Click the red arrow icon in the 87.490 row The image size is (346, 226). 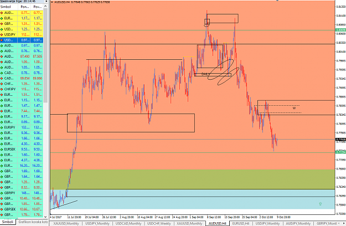(x=2, y=56)
